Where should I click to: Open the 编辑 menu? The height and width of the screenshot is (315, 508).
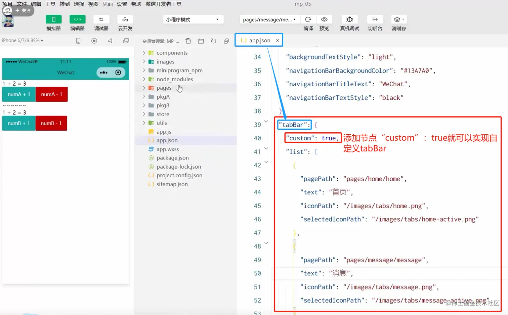tap(36, 4)
